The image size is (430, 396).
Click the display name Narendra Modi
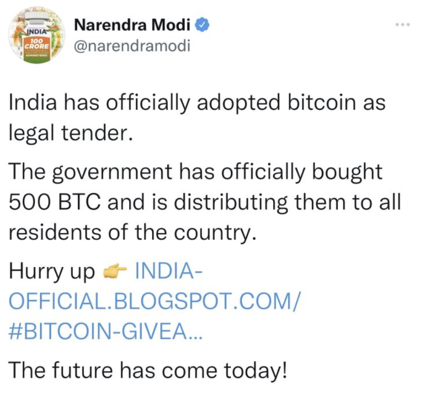134,25
